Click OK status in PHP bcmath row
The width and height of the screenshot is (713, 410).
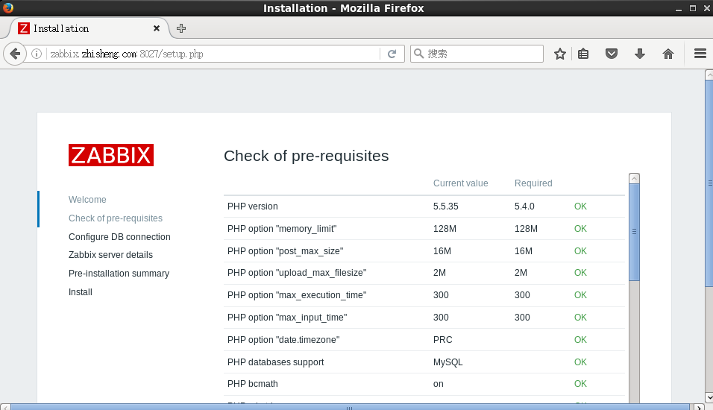[580, 384]
